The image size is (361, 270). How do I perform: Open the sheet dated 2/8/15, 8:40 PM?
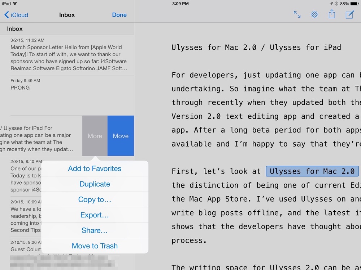pyautogui.click(x=21, y=176)
